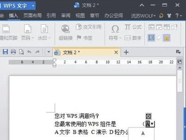The height and width of the screenshot is (140, 186).
Task: Switch to the 页面布局 tab
Action: pos(33,16)
